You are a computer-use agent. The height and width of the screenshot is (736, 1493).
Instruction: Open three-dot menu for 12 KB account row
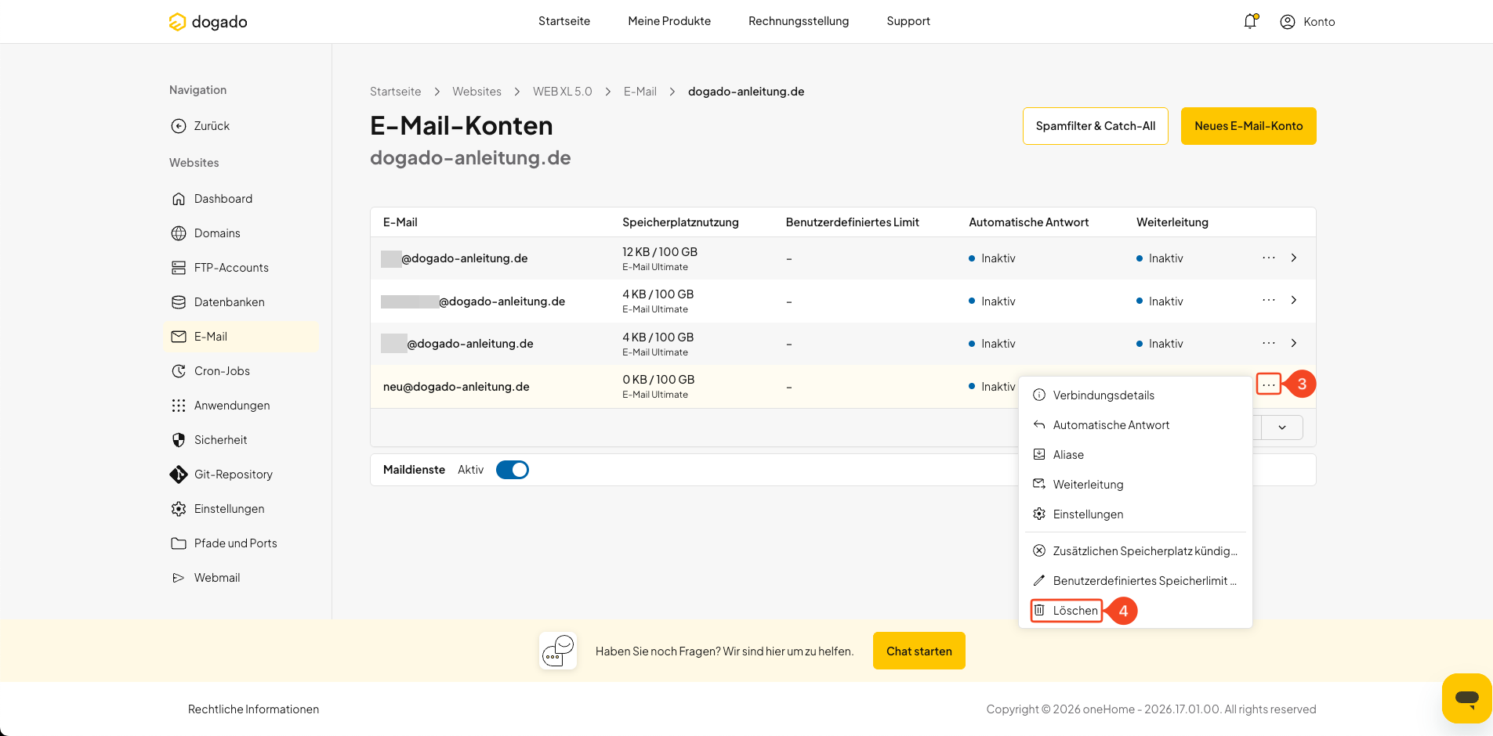point(1269,258)
